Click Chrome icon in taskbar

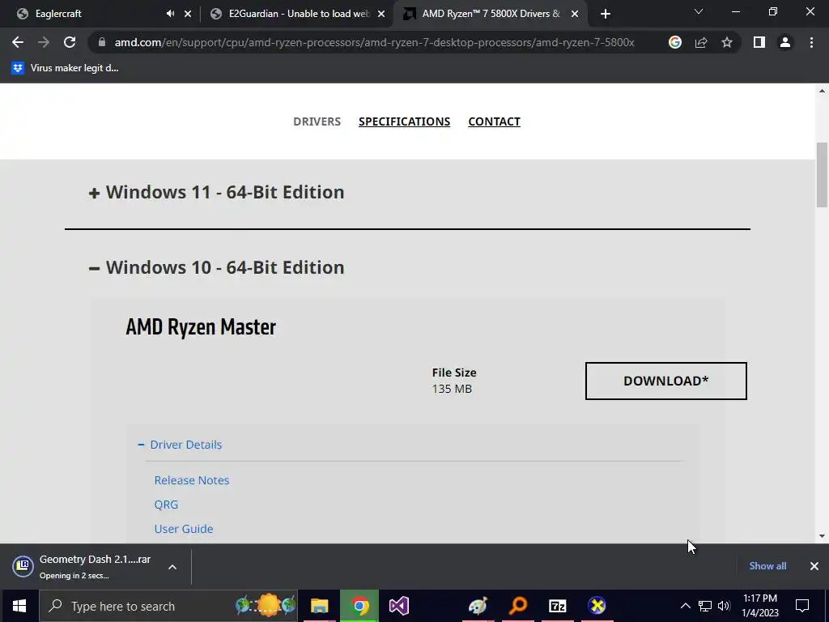tap(359, 606)
